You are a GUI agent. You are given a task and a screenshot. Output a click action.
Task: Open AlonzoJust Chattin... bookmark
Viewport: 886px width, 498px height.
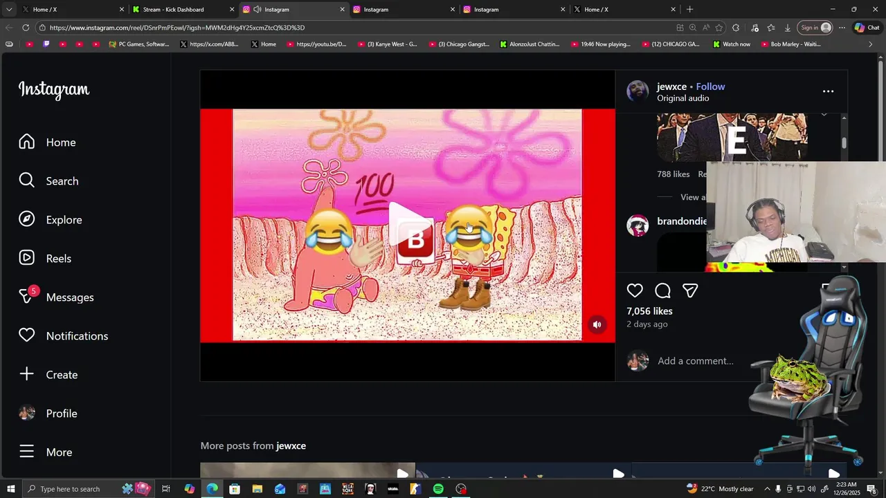click(x=530, y=44)
